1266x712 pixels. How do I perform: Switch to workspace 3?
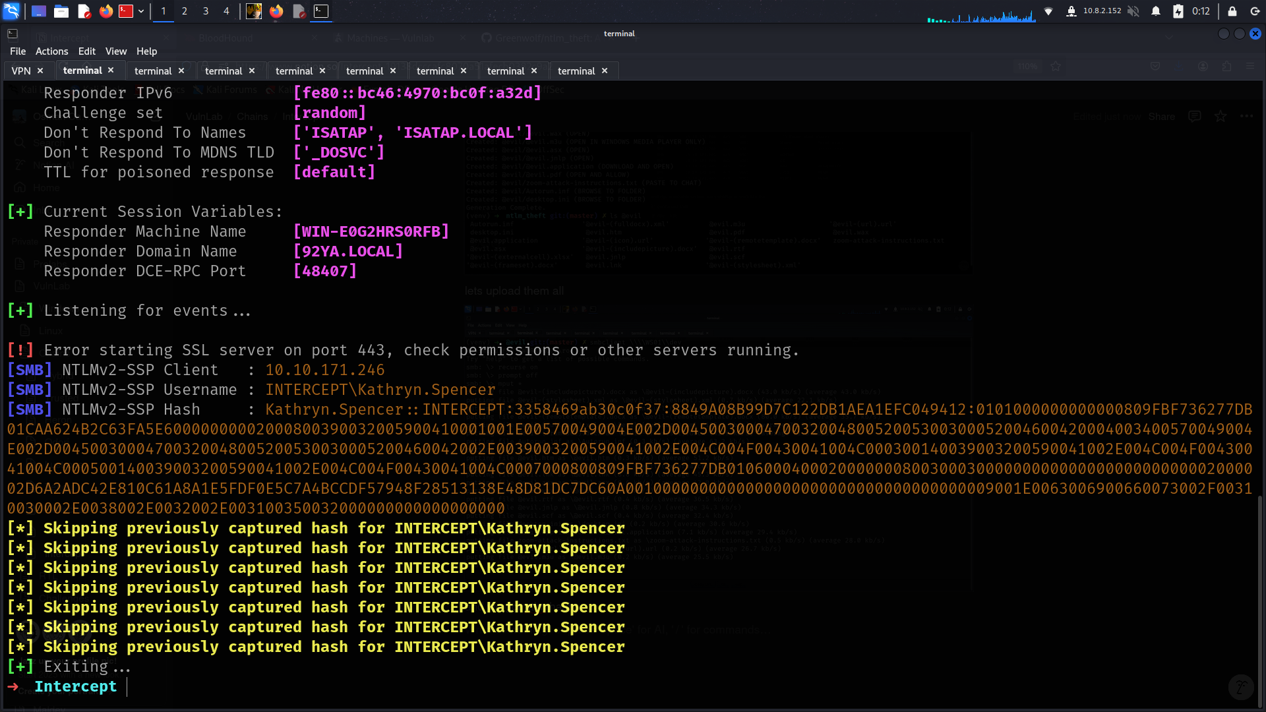pyautogui.click(x=206, y=11)
